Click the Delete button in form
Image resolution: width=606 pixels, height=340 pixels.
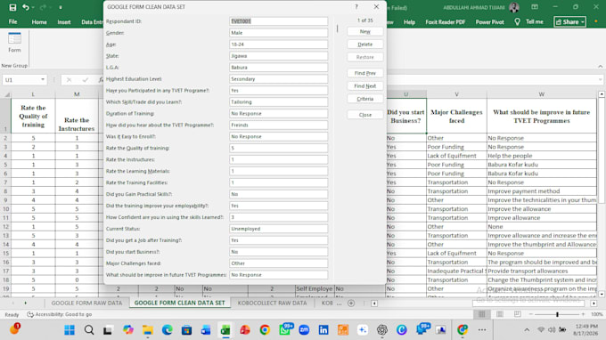coord(364,45)
